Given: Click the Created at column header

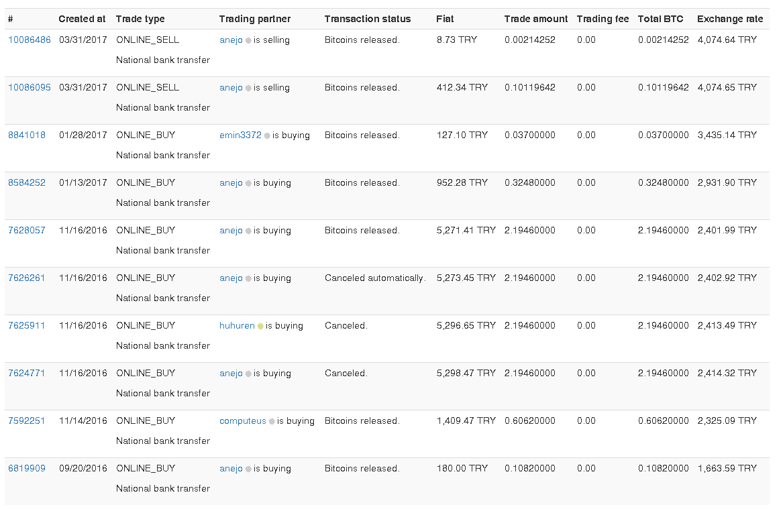Looking at the screenshot, I should tap(82, 19).
